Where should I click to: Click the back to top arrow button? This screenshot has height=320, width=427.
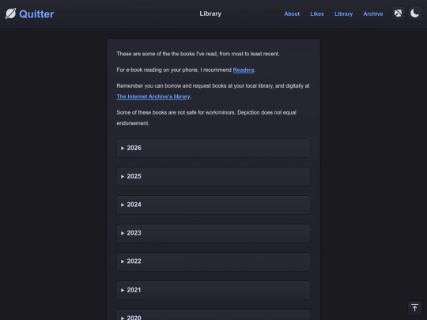click(x=414, y=308)
